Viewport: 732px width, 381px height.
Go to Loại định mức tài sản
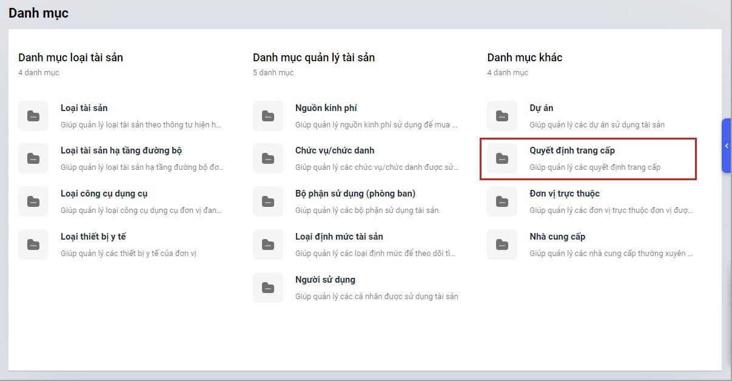tap(339, 237)
